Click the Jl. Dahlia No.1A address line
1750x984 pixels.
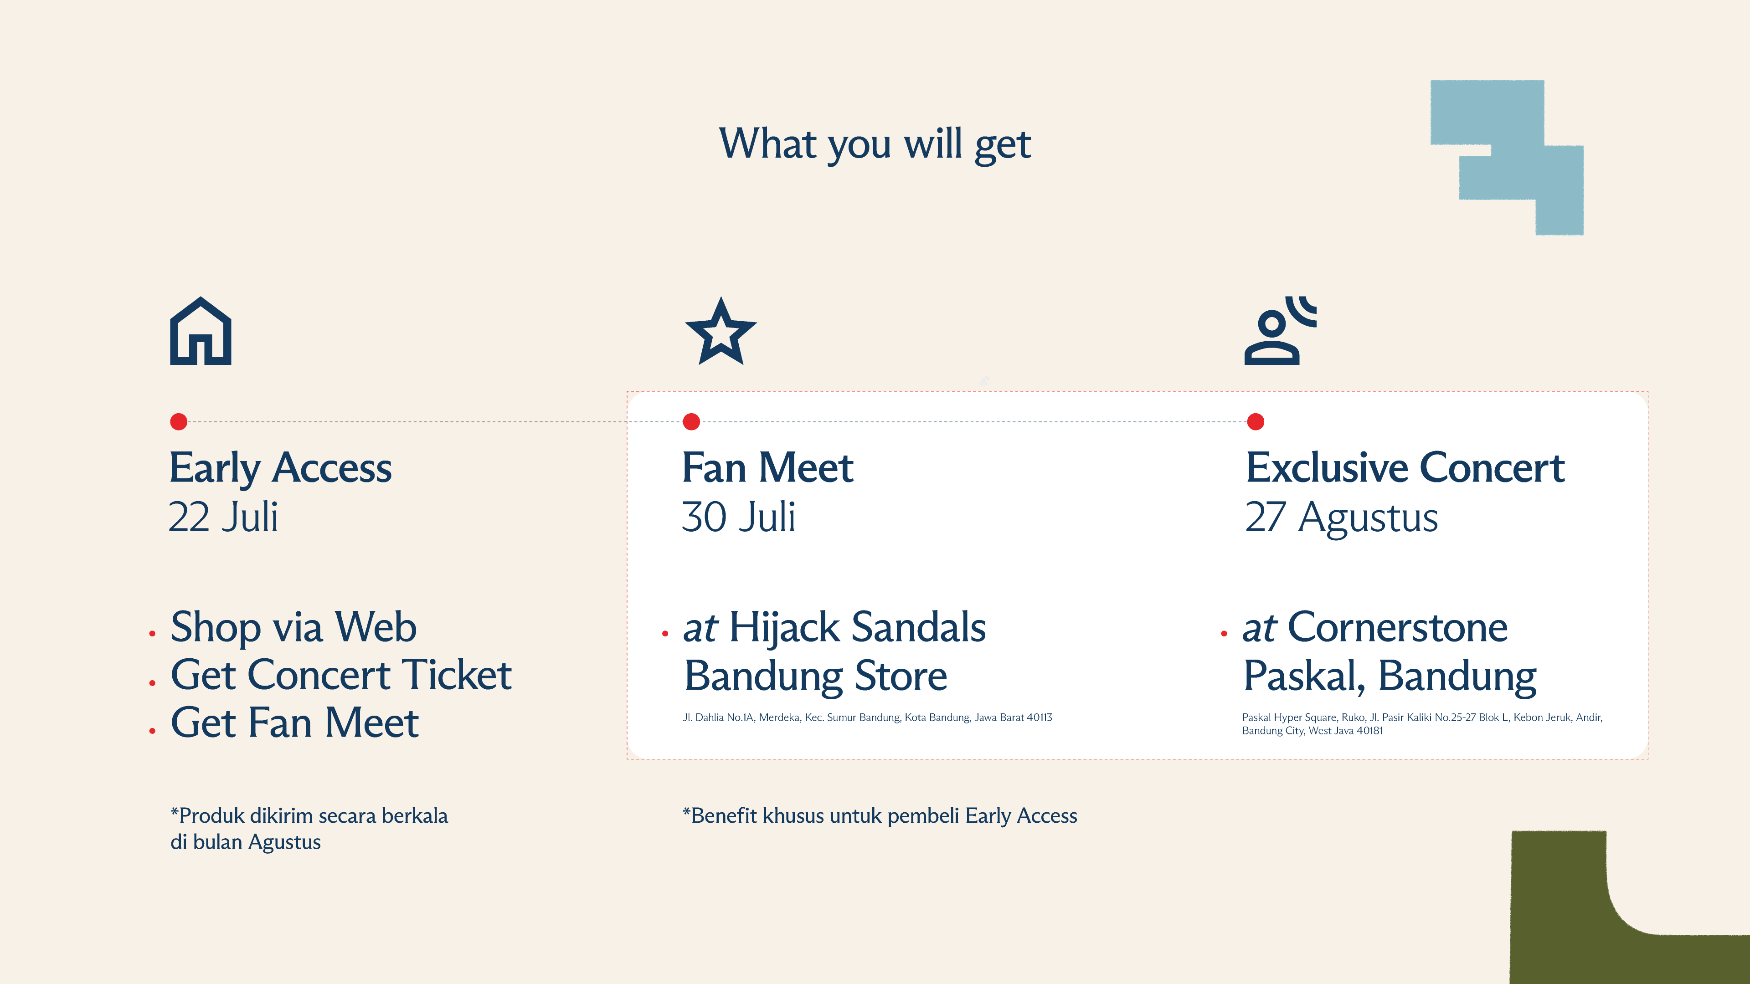[867, 717]
